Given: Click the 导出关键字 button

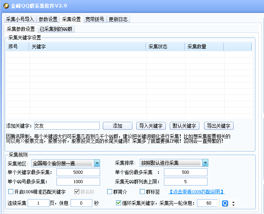Looking at the screenshot, I should [x=219, y=126].
